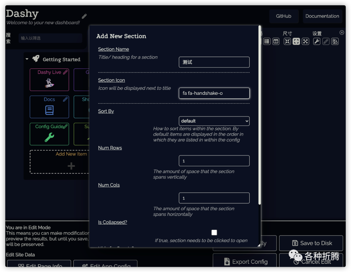This screenshot has width=351, height=272.
Task: Click 'Welcome to your new dashboard!' subtitle
Action: coord(43,22)
